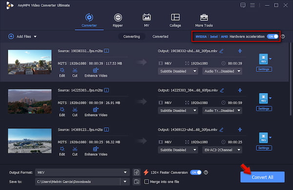Open More Tools tab

(x=204, y=21)
